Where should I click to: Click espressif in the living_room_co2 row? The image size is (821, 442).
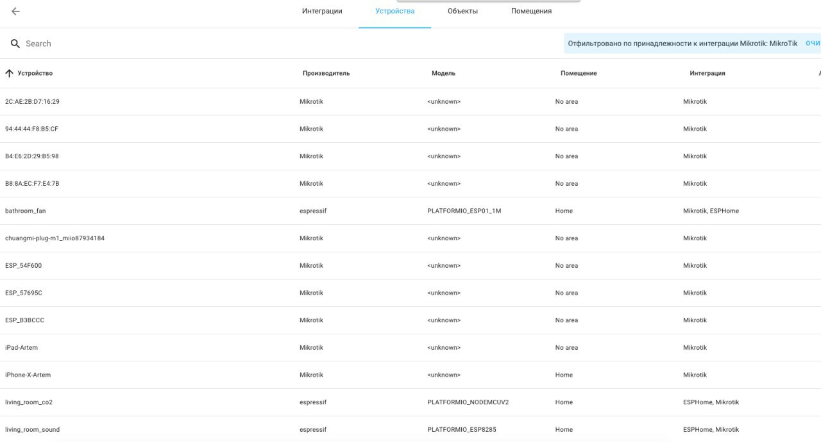[x=313, y=402]
